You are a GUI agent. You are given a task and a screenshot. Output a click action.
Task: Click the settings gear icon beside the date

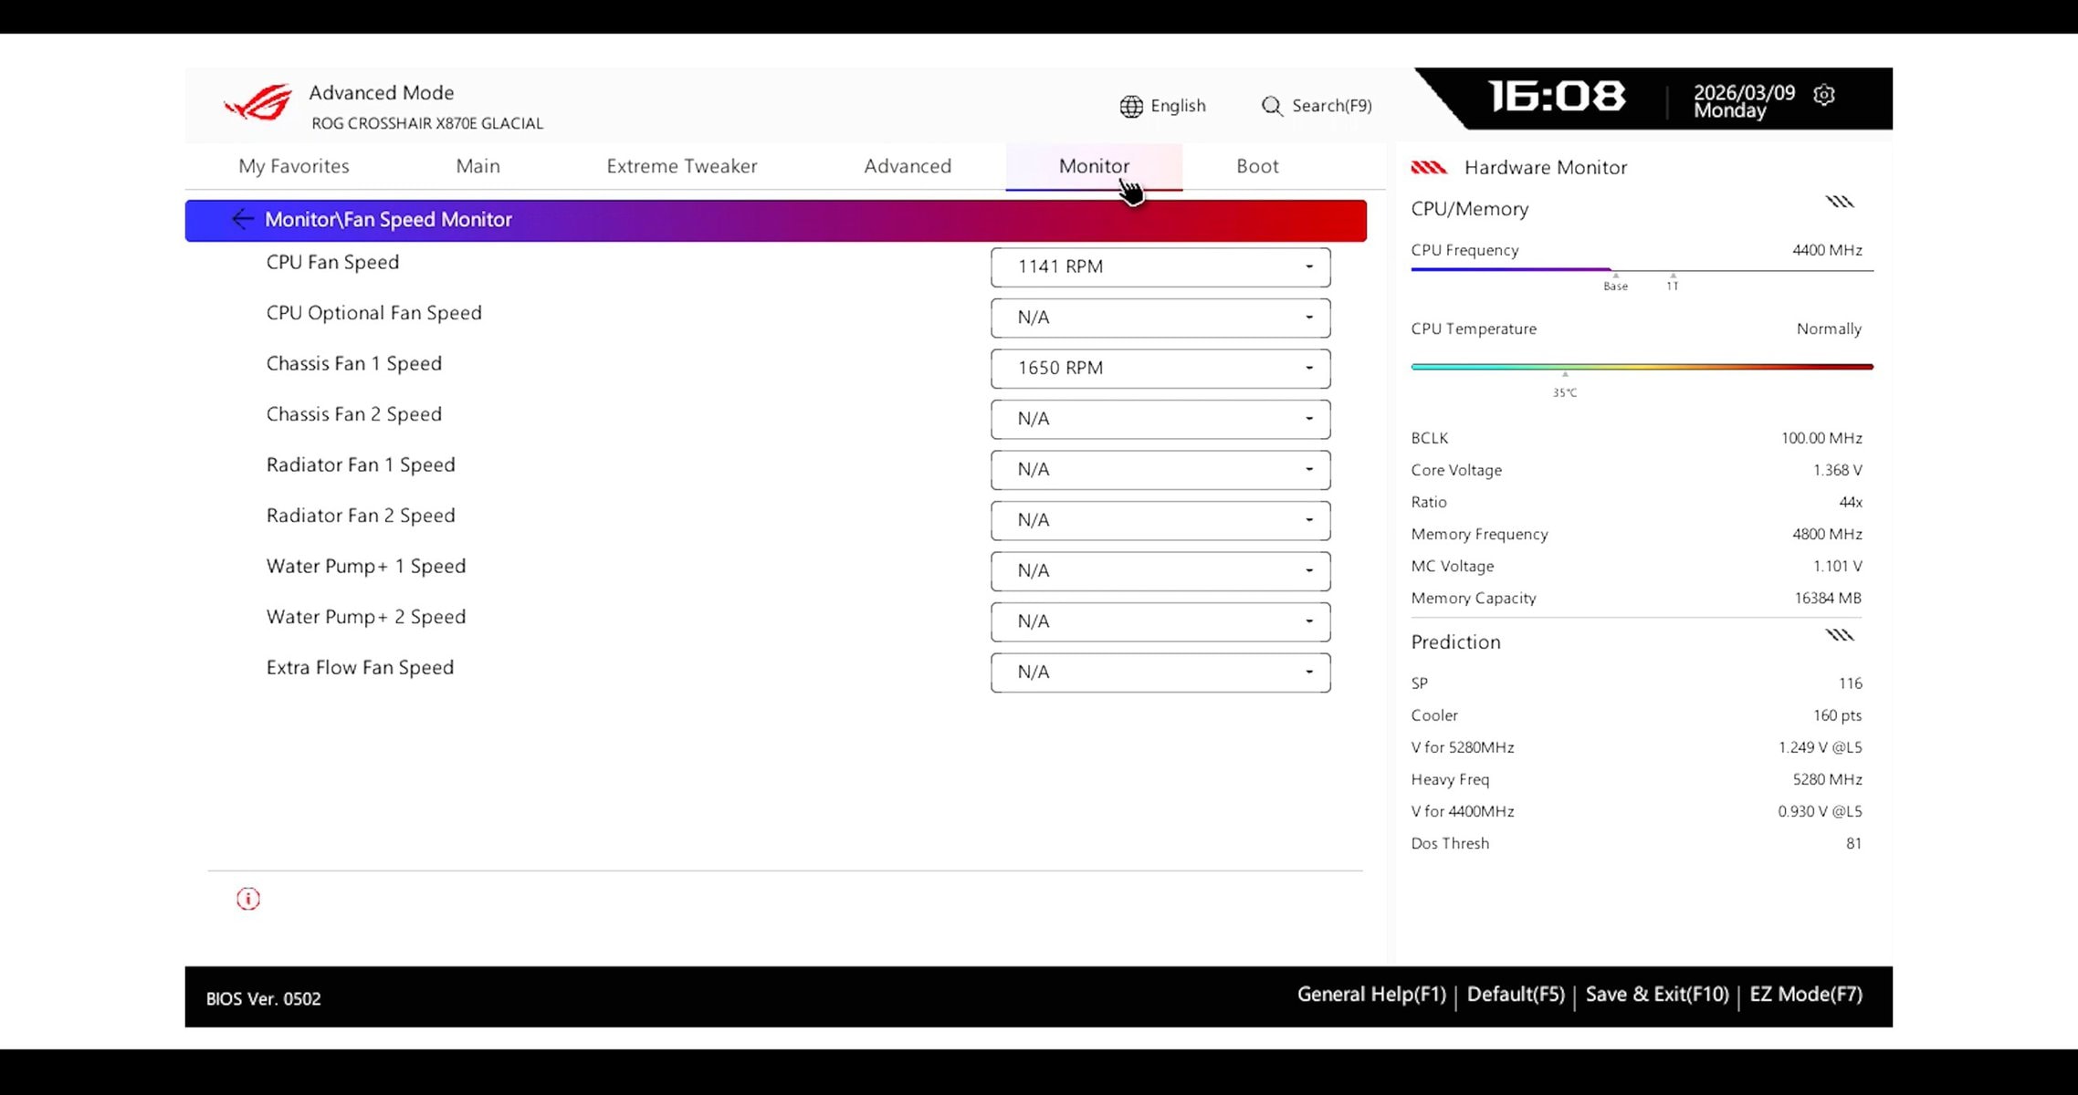[x=1823, y=95]
